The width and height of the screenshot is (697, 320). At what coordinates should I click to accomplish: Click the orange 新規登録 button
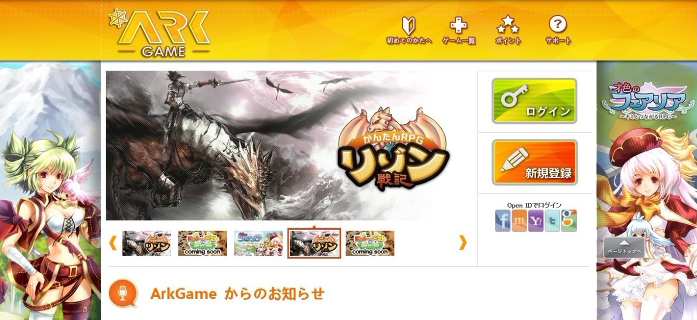534,162
